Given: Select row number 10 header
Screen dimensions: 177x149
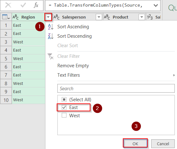Looking at the screenshot, I should point(6,100).
